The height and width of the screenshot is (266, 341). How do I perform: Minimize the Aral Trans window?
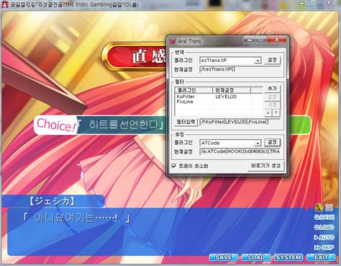point(250,40)
